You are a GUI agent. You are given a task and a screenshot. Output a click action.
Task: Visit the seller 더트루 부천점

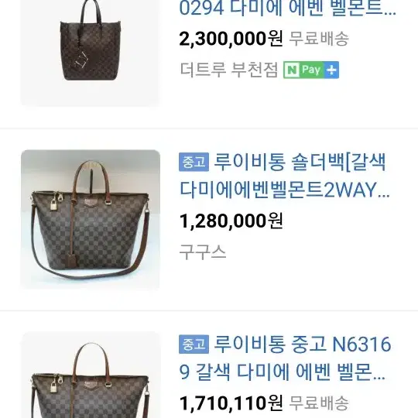pos(229,70)
